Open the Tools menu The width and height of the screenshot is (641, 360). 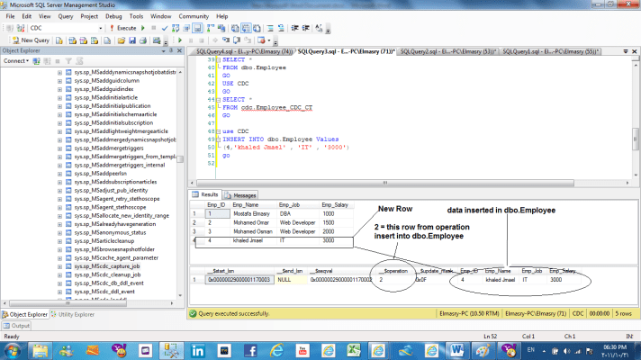(x=138, y=16)
